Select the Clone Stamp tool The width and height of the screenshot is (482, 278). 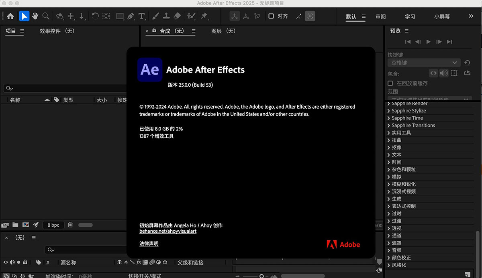pos(166,16)
